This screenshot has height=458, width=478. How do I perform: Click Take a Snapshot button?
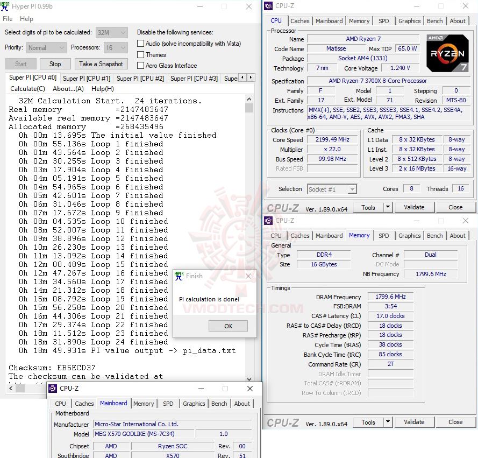click(x=101, y=64)
